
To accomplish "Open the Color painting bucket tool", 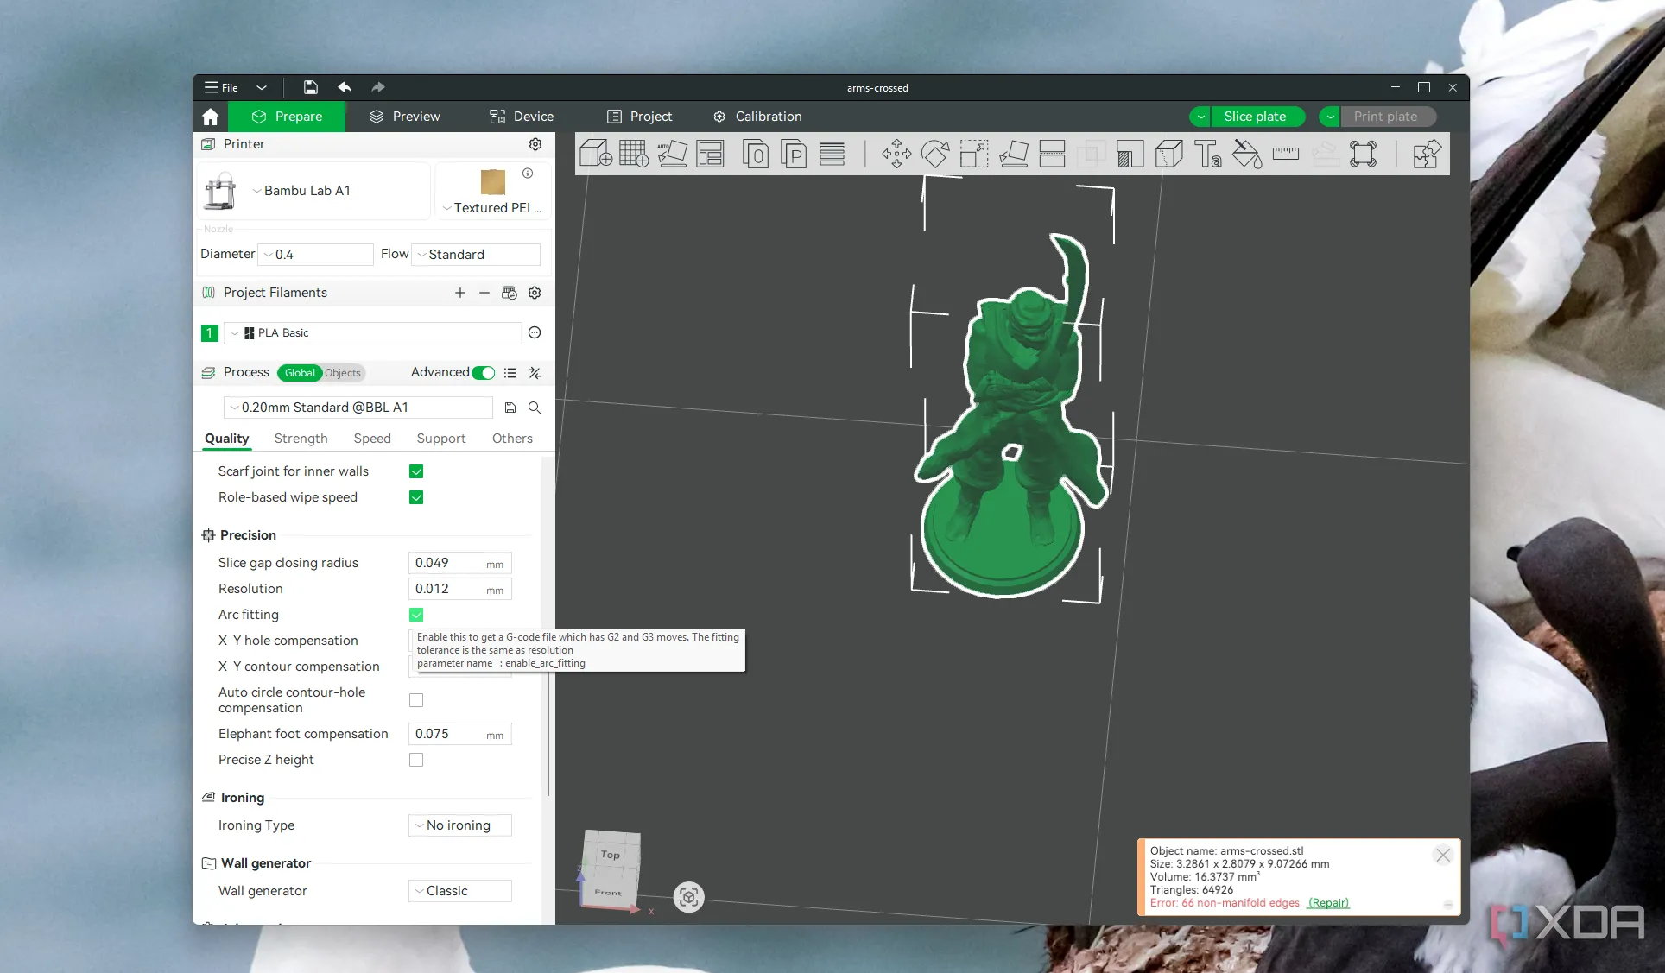I will coord(1246,155).
